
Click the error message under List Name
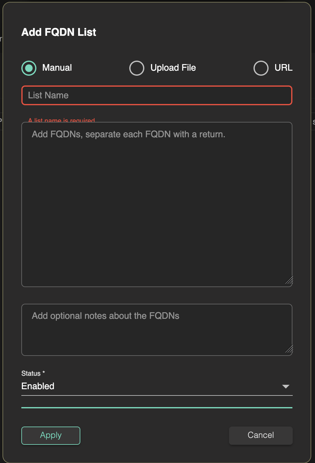61,120
